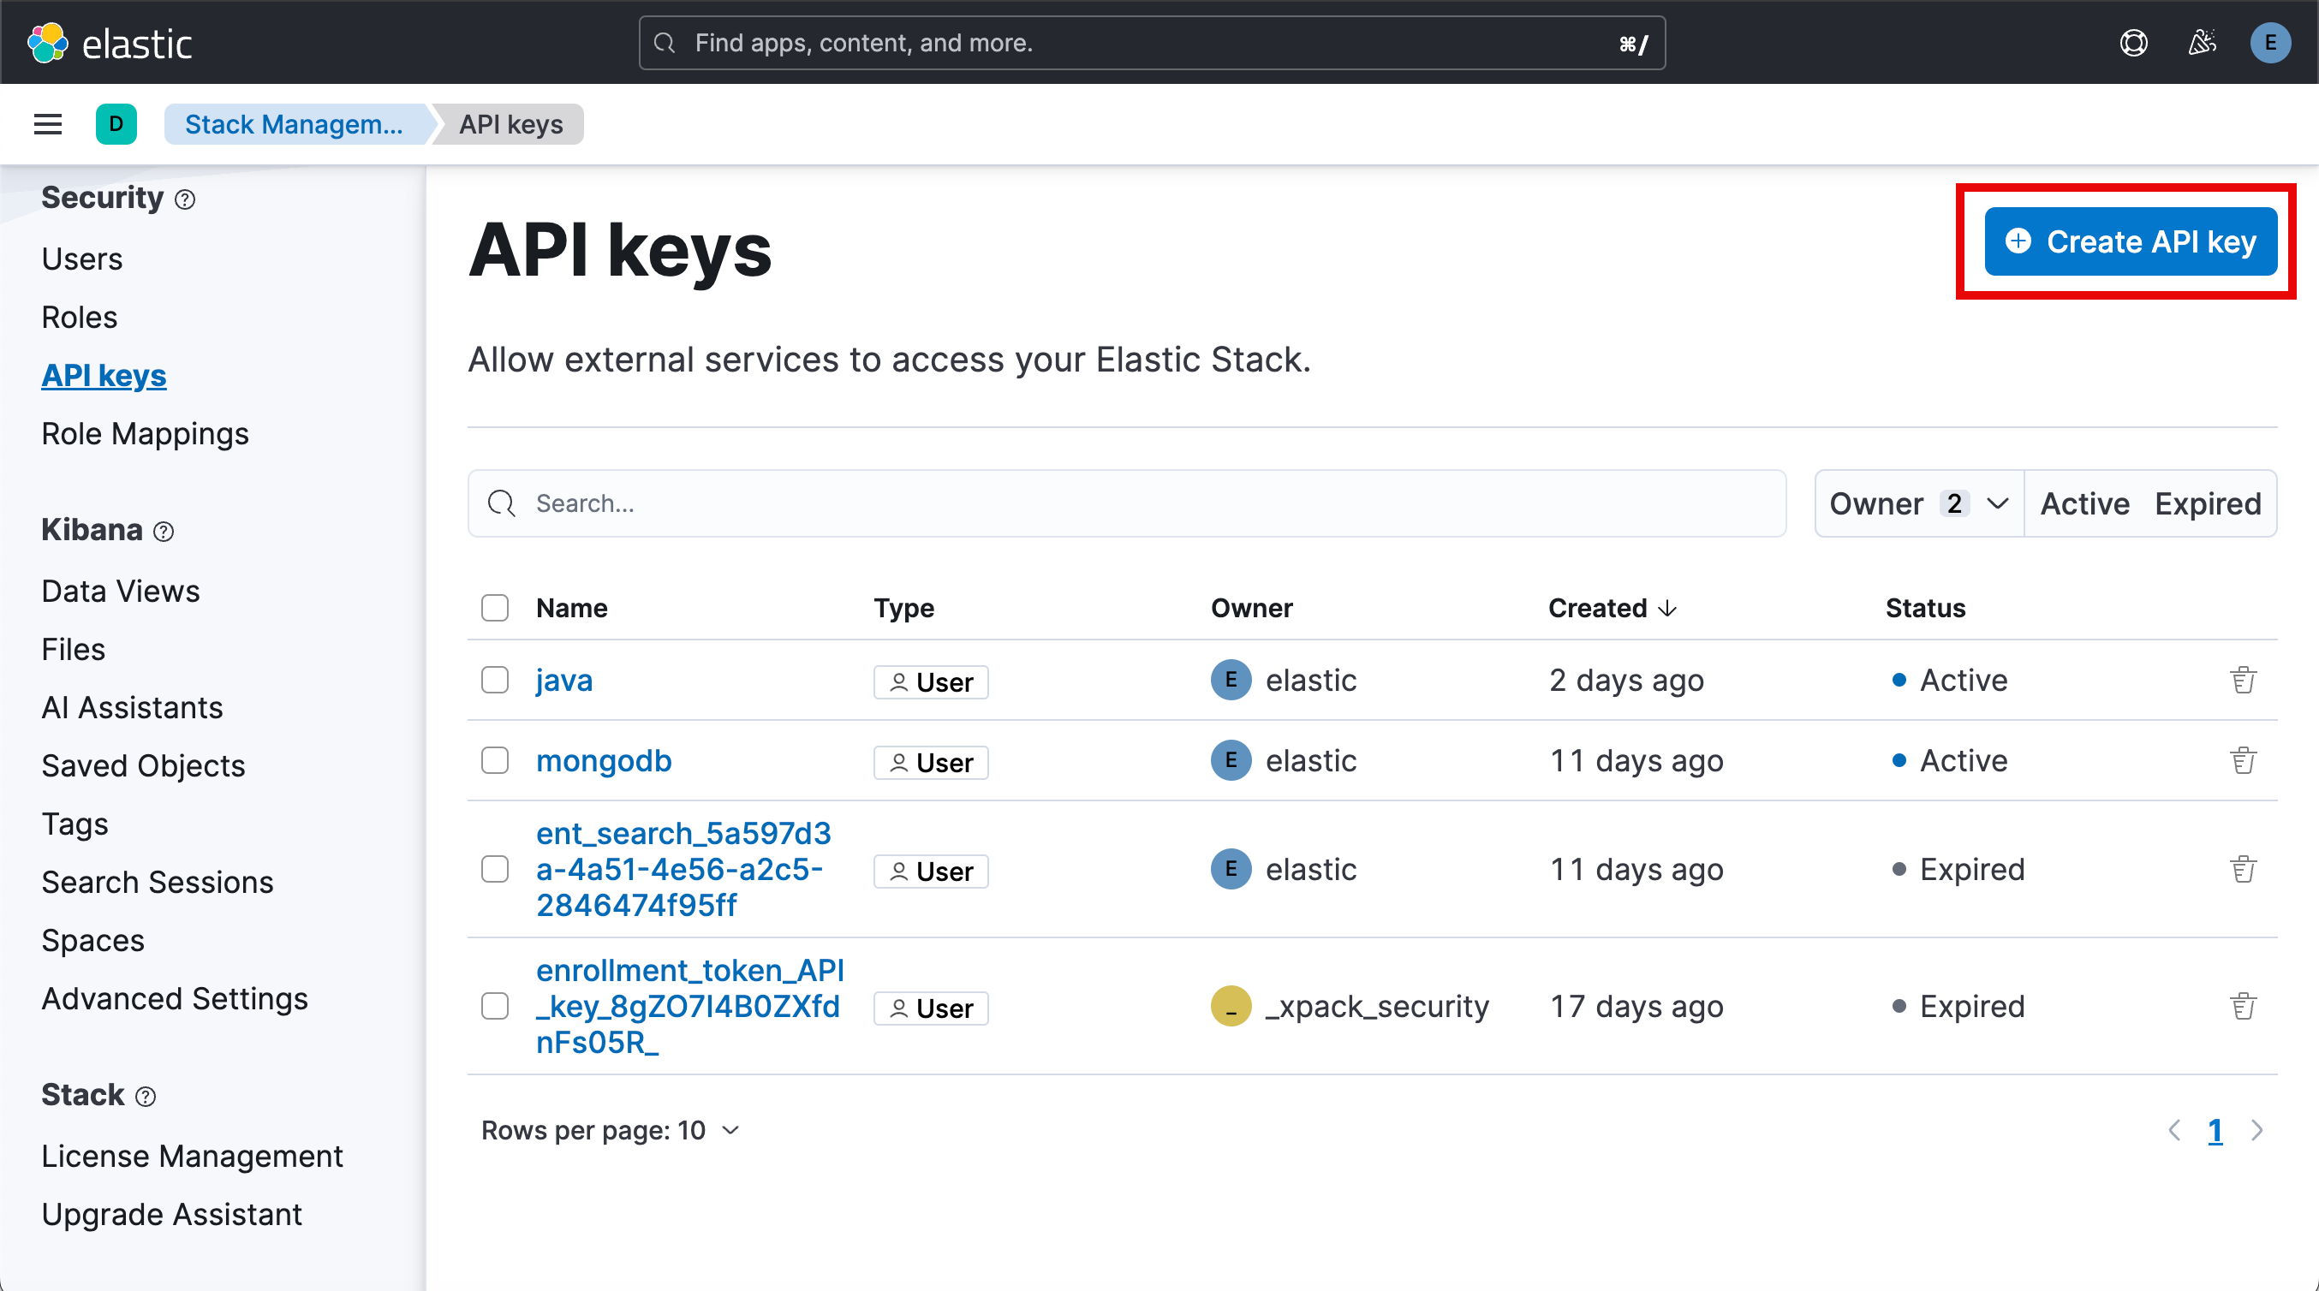Image resolution: width=2319 pixels, height=1291 pixels.
Task: Open the java API key details link
Action: pos(563,680)
